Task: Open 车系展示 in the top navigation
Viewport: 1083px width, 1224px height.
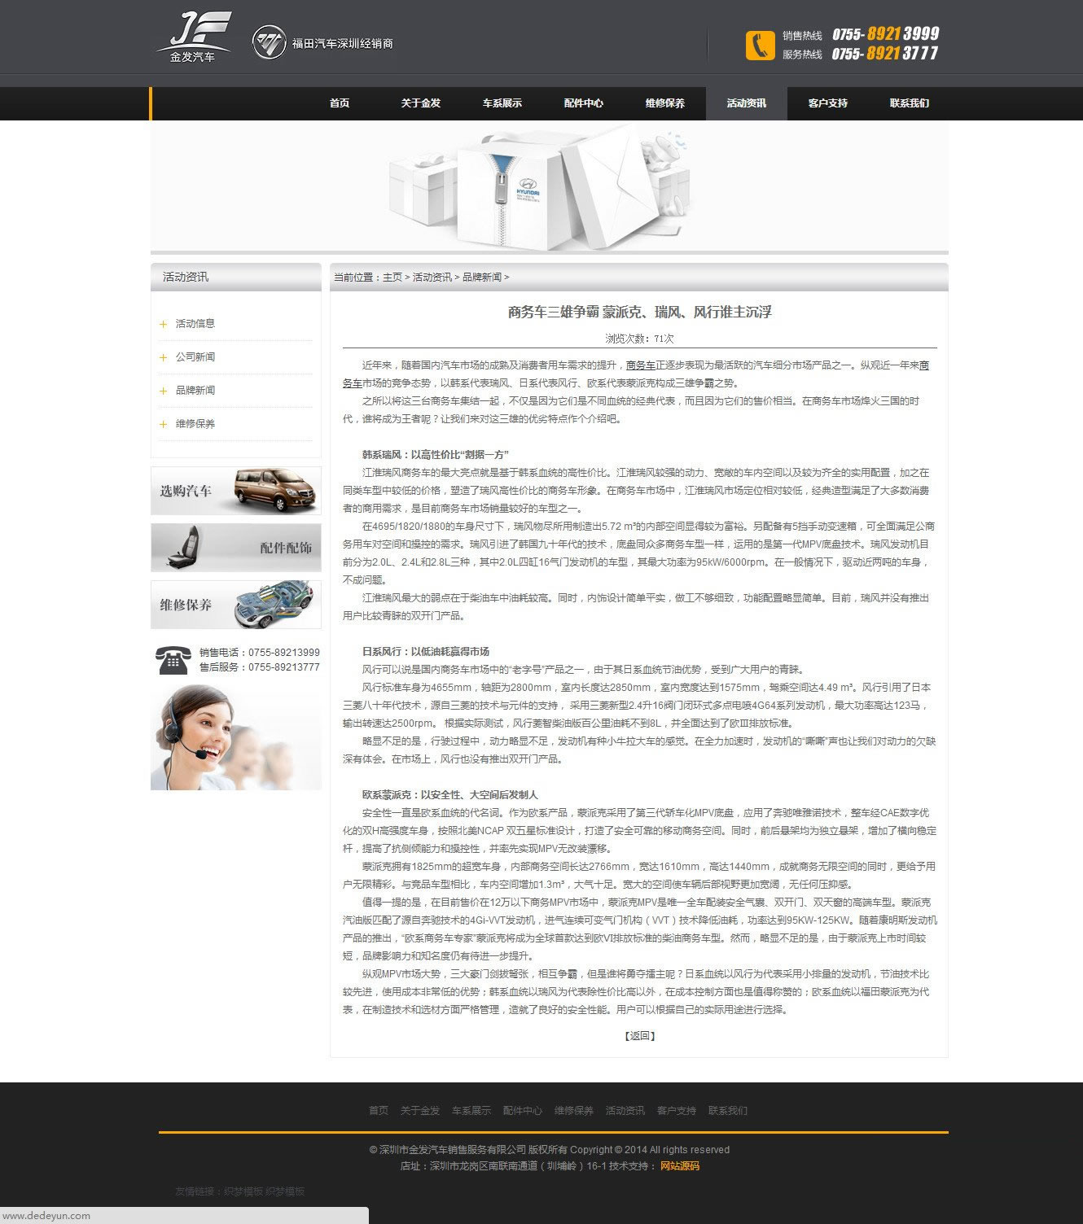Action: coord(502,103)
